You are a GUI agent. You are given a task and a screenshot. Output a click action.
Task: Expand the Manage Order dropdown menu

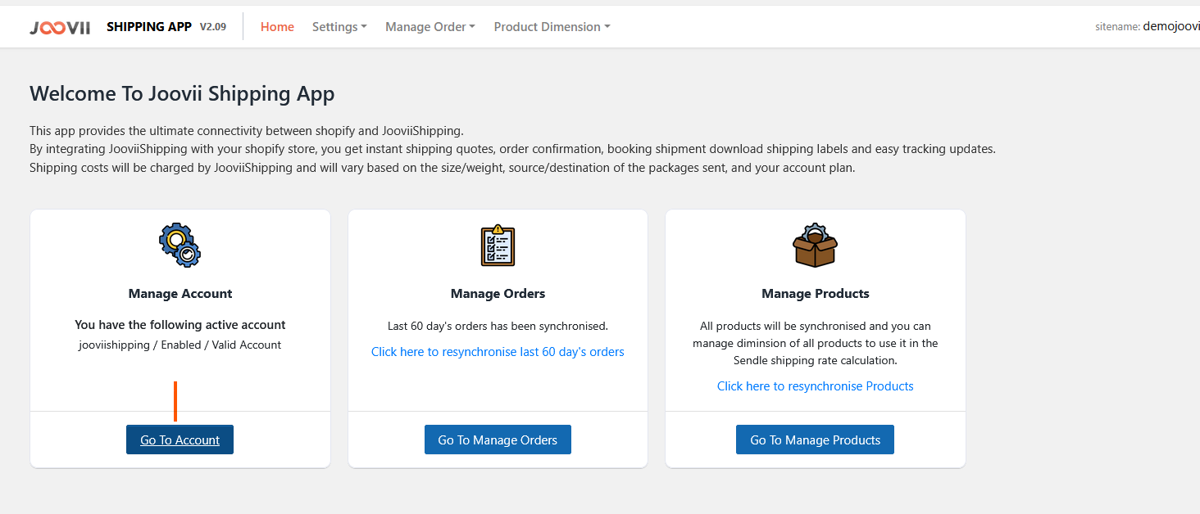coord(430,27)
